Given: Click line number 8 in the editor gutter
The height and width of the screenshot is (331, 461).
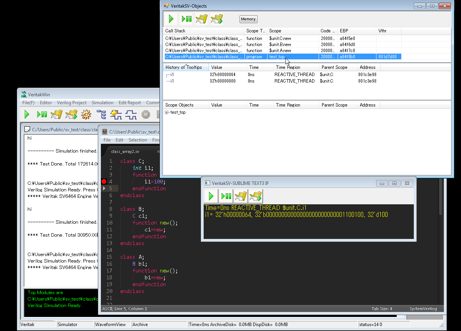Looking at the screenshot, I should point(110,209).
